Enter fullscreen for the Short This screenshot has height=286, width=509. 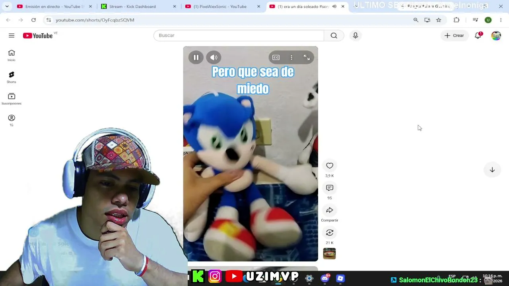tap(307, 58)
